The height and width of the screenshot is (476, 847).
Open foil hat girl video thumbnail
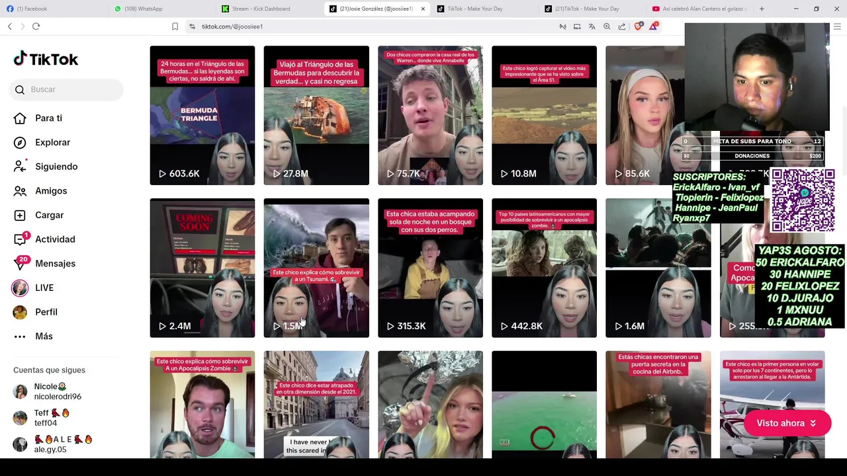pyautogui.click(x=430, y=405)
